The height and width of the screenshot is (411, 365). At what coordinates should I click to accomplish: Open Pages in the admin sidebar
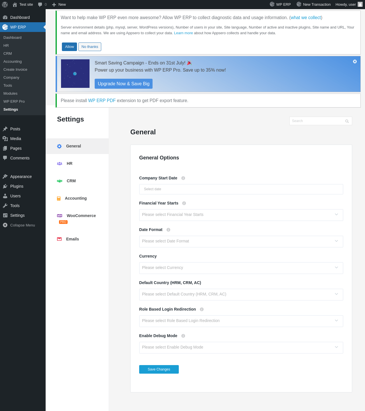click(23, 148)
